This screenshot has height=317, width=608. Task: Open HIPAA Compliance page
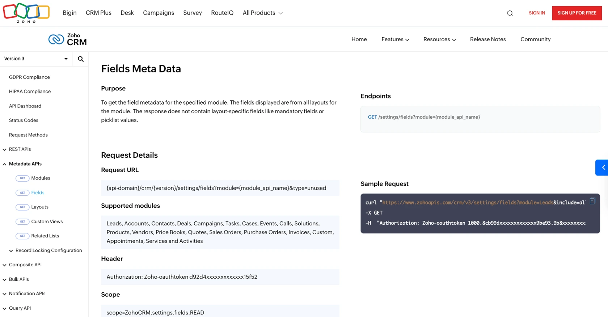pos(30,92)
